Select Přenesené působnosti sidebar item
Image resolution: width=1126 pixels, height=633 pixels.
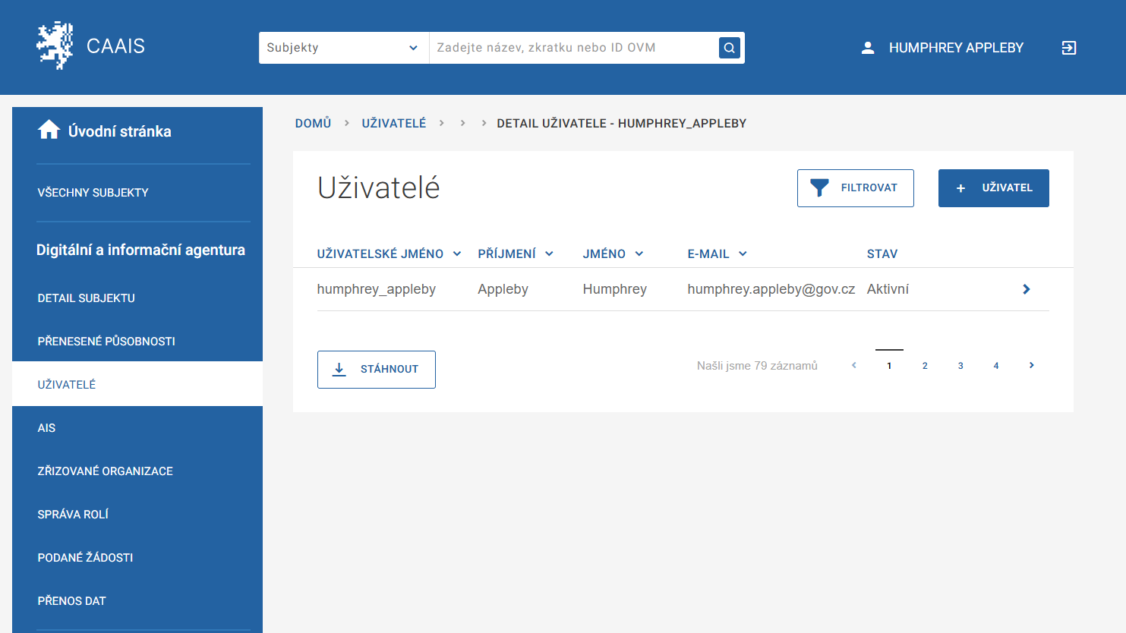(106, 342)
